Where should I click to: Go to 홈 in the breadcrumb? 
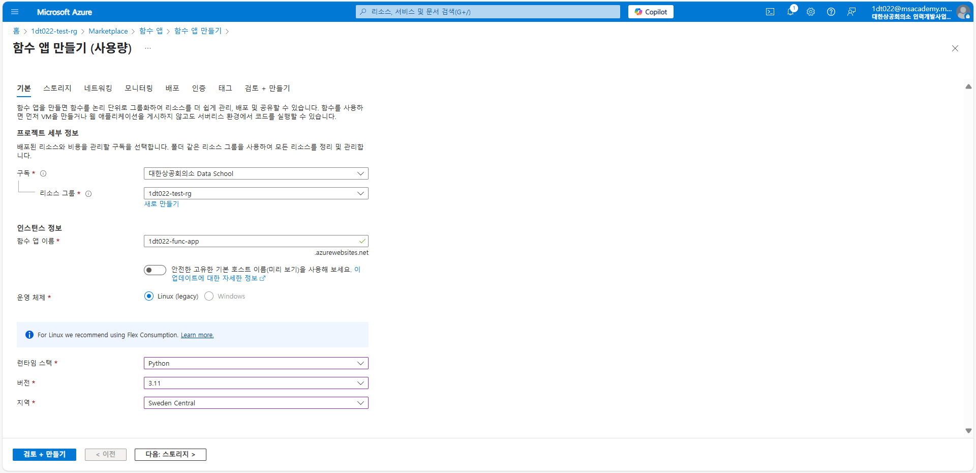(x=16, y=31)
